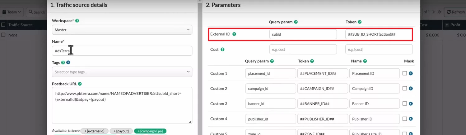The width and height of the screenshot is (466, 135).
Task: Insert the {payout} available token
Action: click(121, 131)
